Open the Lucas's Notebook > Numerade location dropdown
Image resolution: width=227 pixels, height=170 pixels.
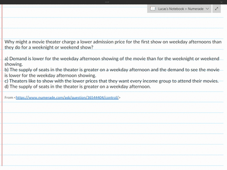[179, 8]
